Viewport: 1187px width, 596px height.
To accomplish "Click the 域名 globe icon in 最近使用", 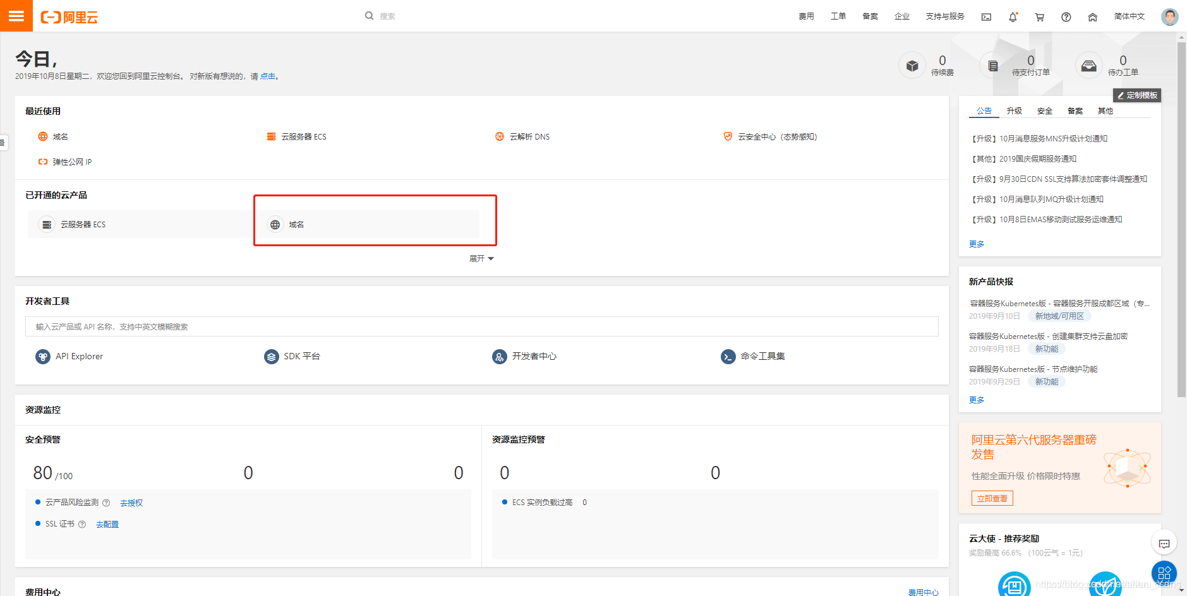I will [x=43, y=136].
